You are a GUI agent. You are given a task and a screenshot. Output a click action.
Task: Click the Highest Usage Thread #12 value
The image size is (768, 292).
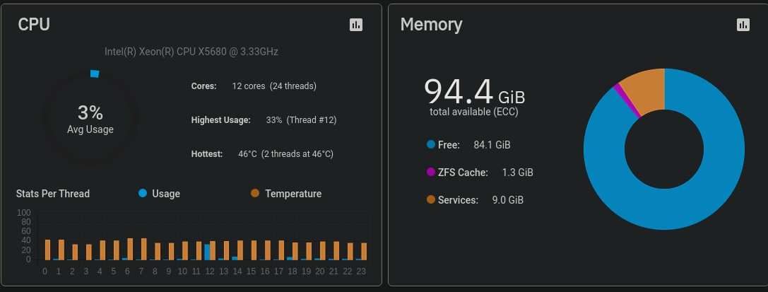coord(301,120)
